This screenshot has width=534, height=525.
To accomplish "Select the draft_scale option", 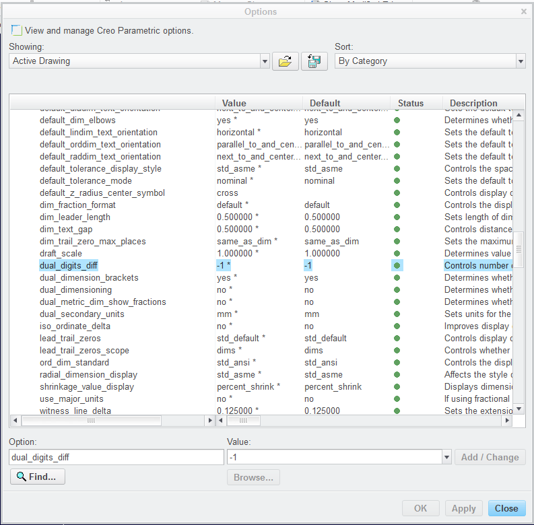I will click(61, 253).
